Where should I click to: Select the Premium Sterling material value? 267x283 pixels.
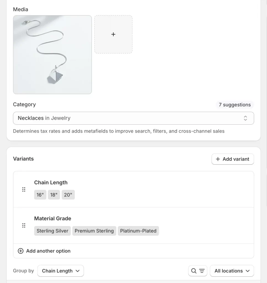[94, 231]
